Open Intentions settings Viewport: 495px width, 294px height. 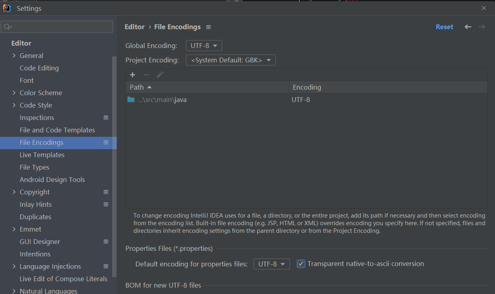click(x=35, y=254)
